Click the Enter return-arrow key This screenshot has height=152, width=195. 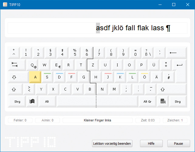(x=180, y=65)
